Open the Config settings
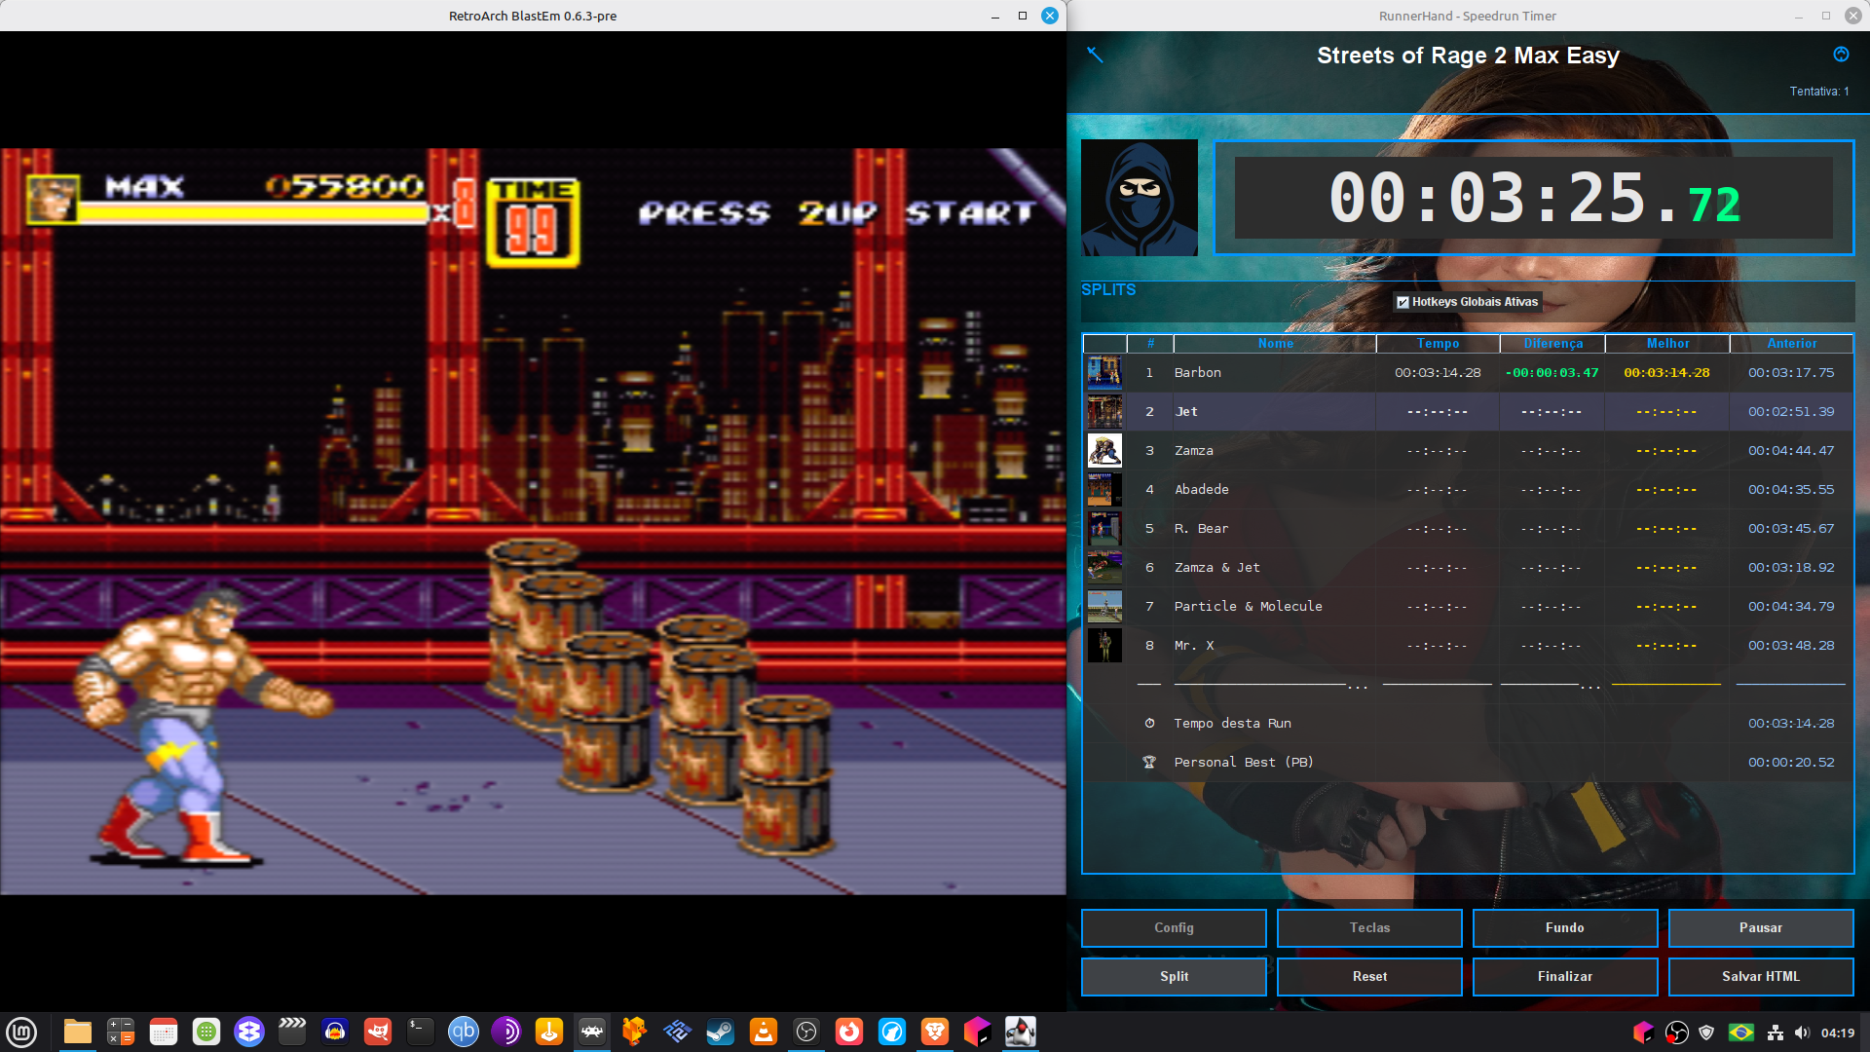1870x1052 pixels. coord(1174,928)
